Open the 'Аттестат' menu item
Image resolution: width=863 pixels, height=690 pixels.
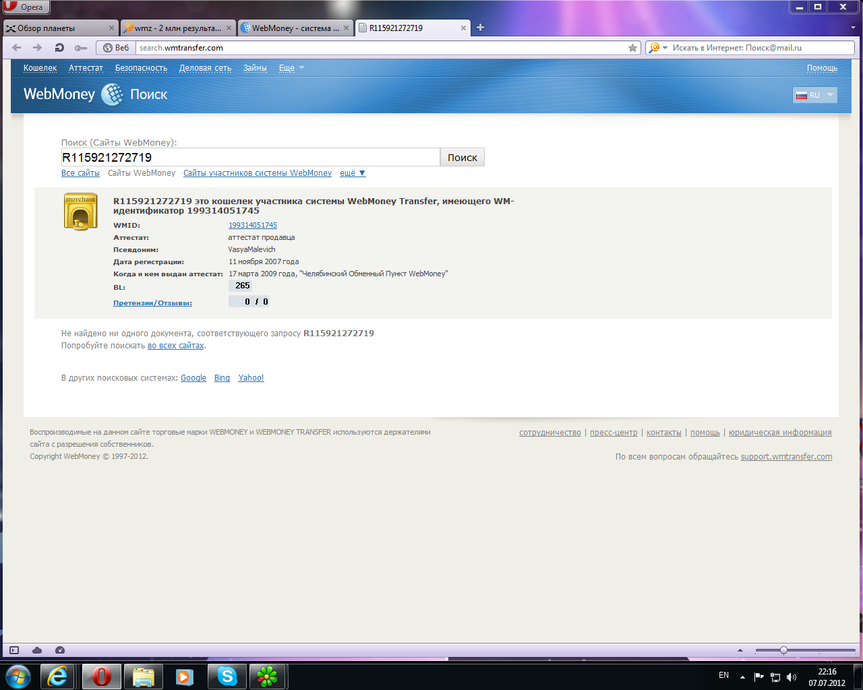click(86, 68)
